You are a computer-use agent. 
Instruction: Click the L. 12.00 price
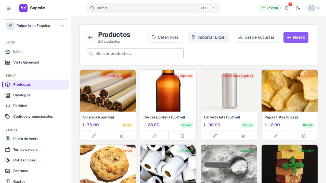272,125
